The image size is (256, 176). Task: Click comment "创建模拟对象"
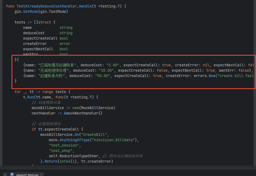pos(49,102)
